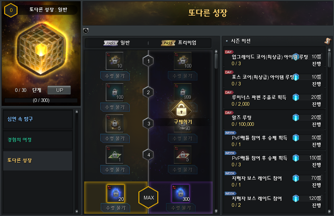Click the golden padlock purchase icon
Screen dimensions: 334x216
[181, 110]
